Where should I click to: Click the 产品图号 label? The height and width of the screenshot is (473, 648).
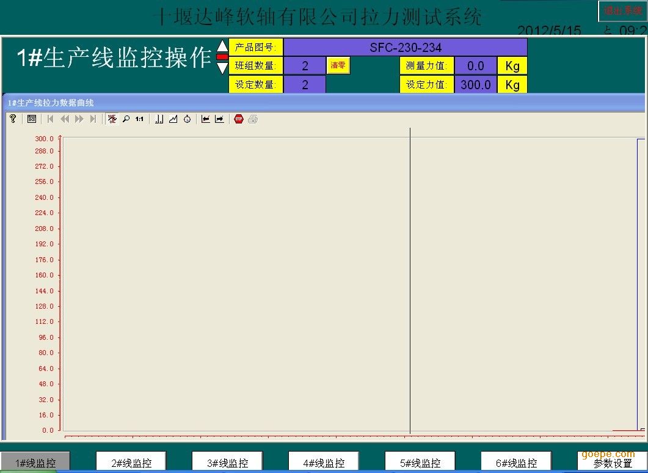coord(256,48)
